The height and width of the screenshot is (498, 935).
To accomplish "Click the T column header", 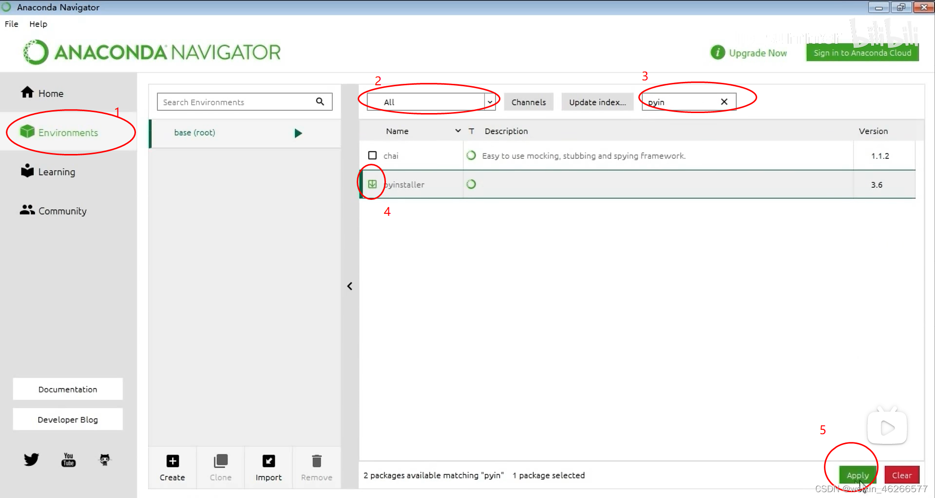I will click(471, 131).
